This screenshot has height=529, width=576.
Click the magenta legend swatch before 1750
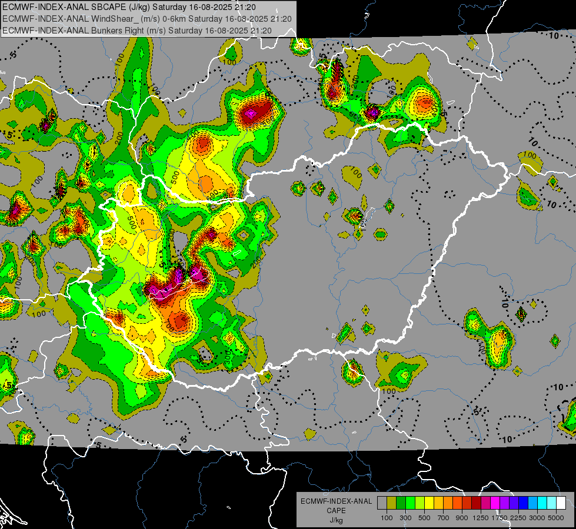pos(495,503)
